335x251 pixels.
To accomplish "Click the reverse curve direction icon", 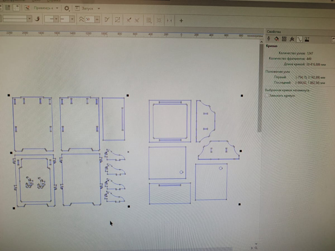I will coord(107,20).
